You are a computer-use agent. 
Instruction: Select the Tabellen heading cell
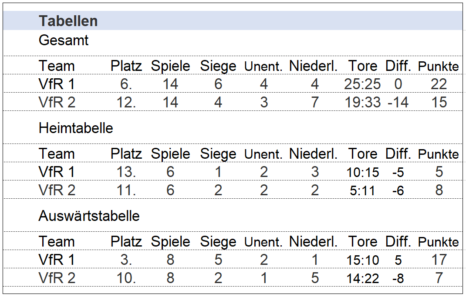(68, 21)
